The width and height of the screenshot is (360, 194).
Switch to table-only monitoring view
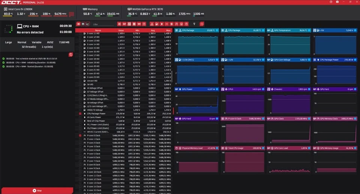coord(83,24)
